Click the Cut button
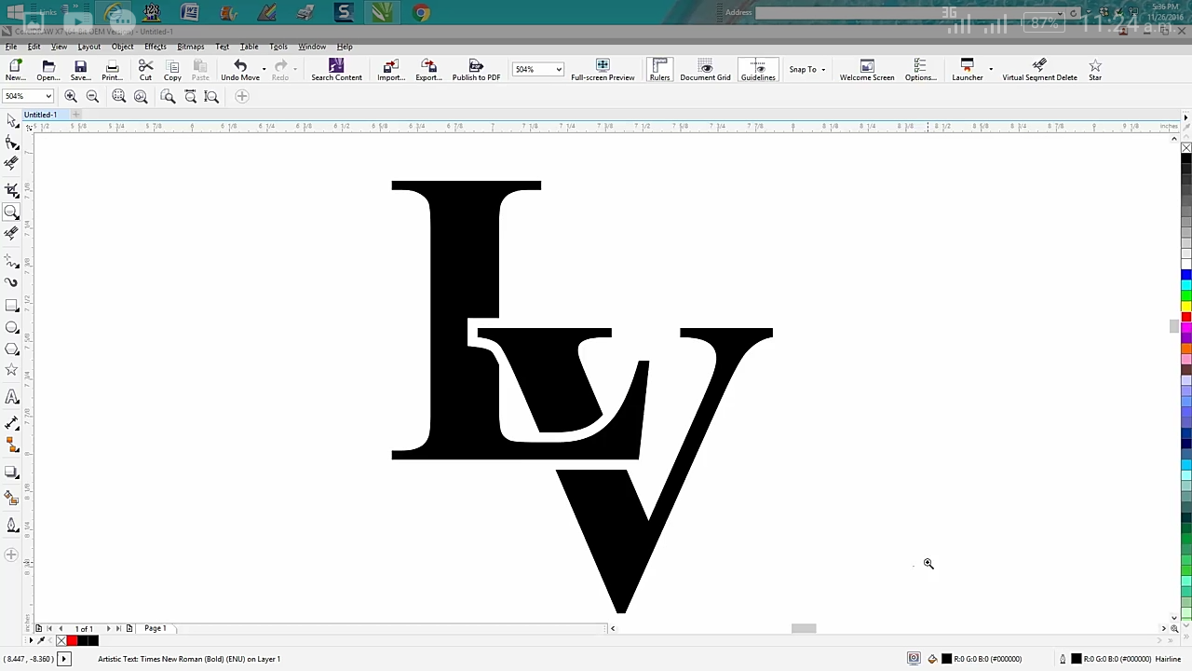This screenshot has width=1192, height=671. pos(145,70)
